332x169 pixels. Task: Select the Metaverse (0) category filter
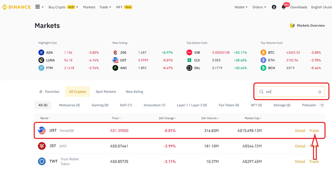coord(70,105)
